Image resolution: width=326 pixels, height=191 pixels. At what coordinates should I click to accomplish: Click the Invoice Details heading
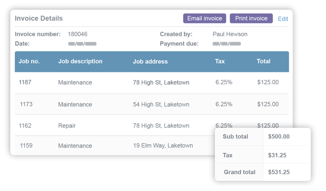point(39,18)
